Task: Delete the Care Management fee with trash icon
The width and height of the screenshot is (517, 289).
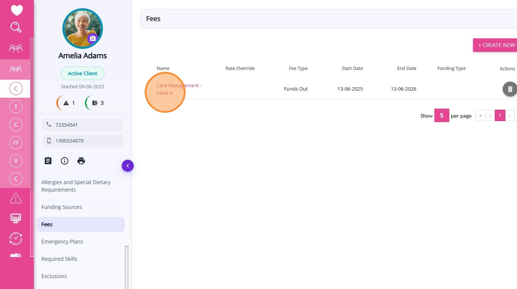Action: pyautogui.click(x=510, y=89)
